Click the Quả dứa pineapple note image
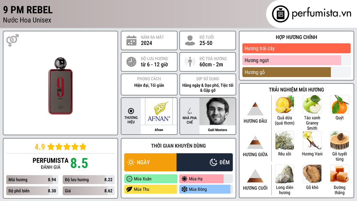357x201 pixels. click(x=284, y=104)
